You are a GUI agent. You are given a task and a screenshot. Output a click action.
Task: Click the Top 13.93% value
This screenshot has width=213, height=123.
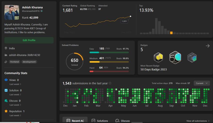click(x=146, y=10)
